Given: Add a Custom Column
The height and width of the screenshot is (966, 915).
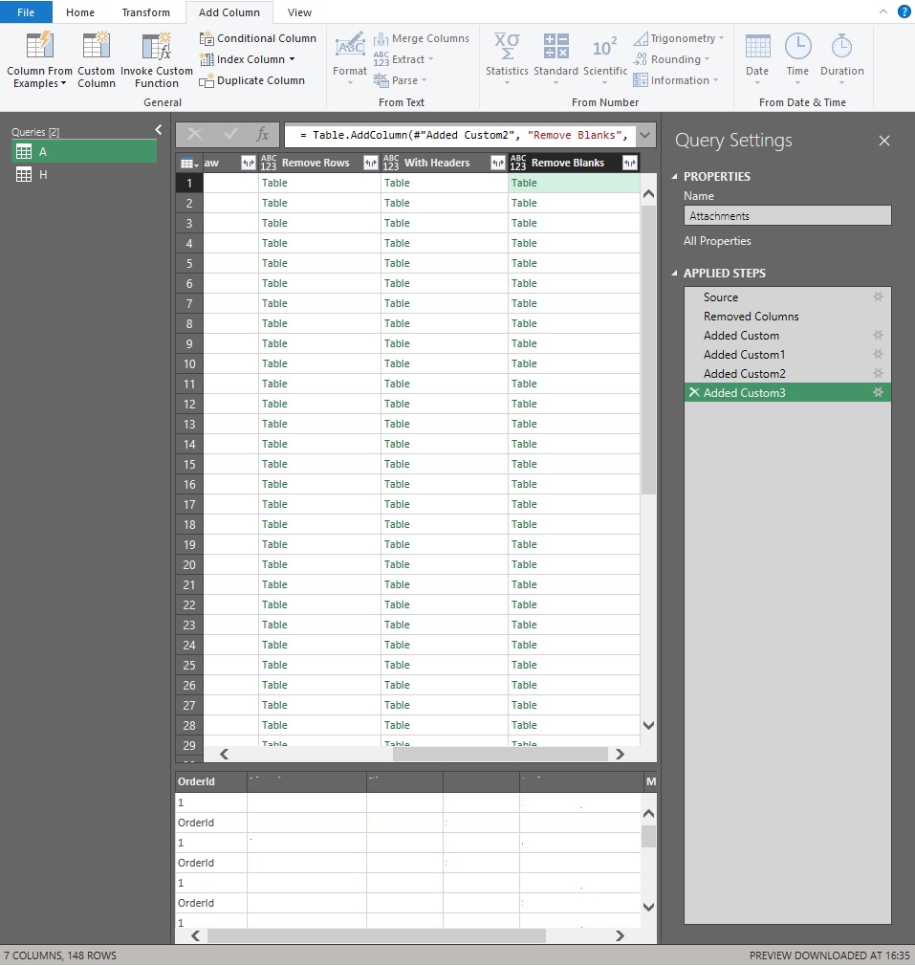Looking at the screenshot, I should (96, 60).
